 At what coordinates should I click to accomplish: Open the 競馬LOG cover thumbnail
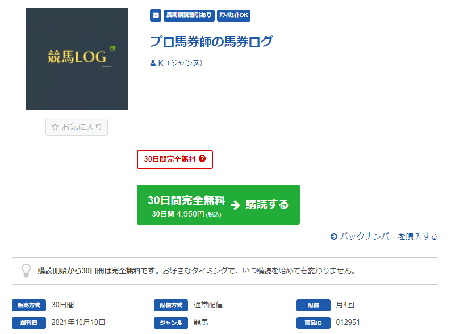click(x=77, y=59)
